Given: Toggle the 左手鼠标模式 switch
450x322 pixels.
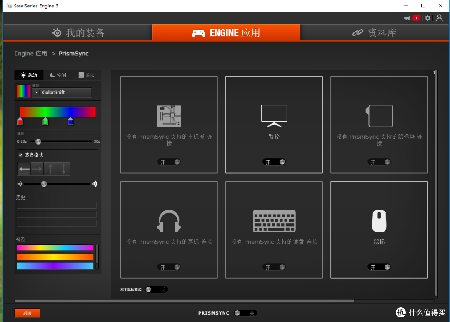Looking at the screenshot, I should point(156,290).
